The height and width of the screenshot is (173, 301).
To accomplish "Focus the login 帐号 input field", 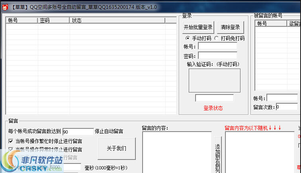I will coord(217,46).
